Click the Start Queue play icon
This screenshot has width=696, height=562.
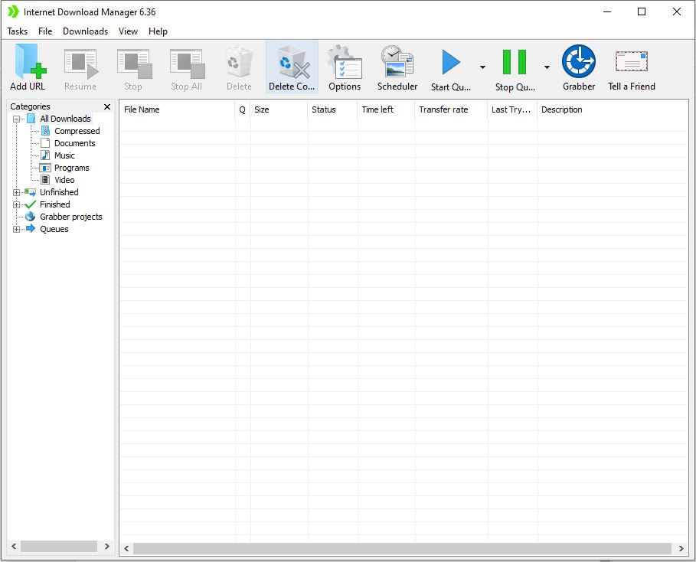[x=451, y=62]
